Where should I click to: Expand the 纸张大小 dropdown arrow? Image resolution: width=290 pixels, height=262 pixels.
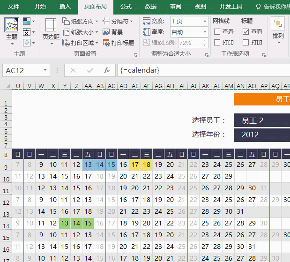pyautogui.click(x=97, y=32)
